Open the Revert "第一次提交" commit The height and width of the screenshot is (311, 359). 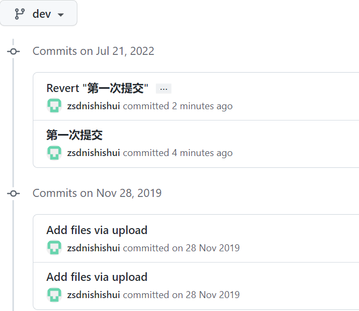coord(97,88)
